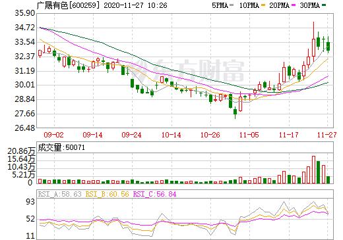
Task: Click the 30PMA legend label
Action: pos(309,5)
